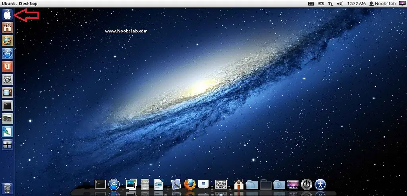Screen dimensions: 407x196
Task: Open the App Store icon in the bottom dock
Action: 114,184
